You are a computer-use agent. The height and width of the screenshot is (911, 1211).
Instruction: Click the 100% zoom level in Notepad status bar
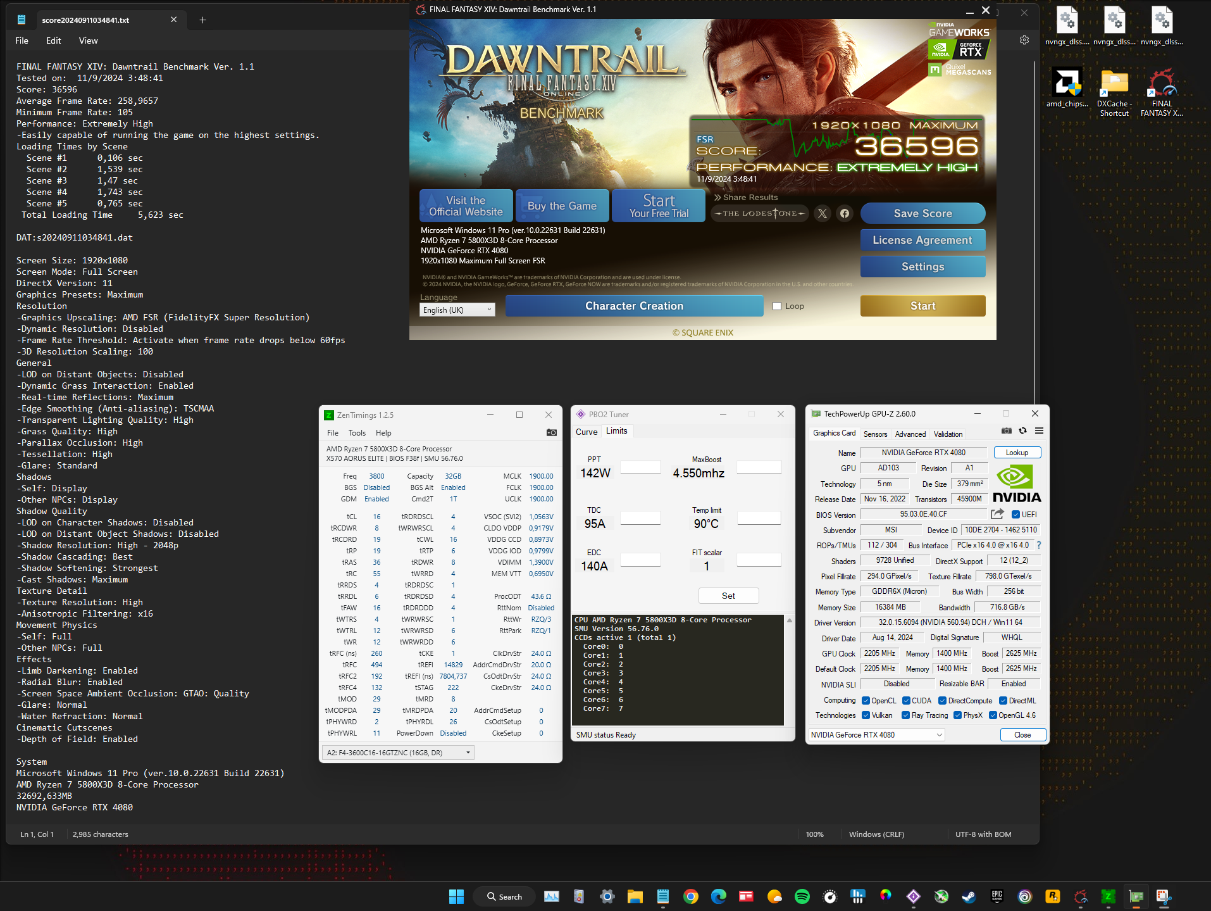click(814, 834)
